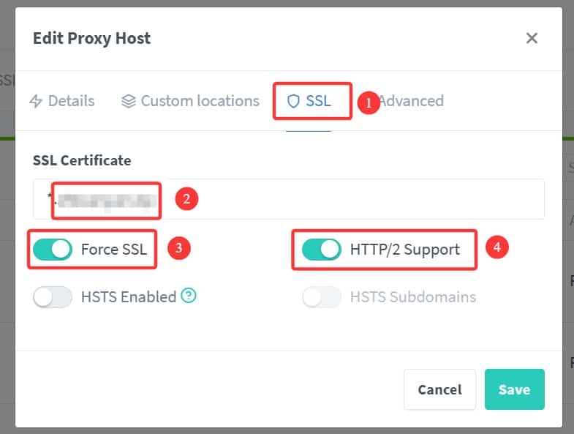
Task: Turn off the HTTP/2 Support toggle
Action: pyautogui.click(x=322, y=250)
